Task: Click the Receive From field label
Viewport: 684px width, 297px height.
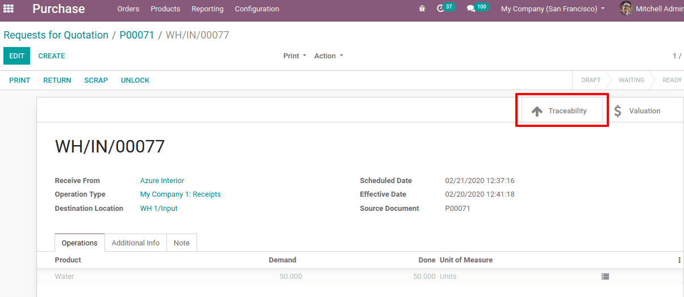Action: tap(77, 181)
